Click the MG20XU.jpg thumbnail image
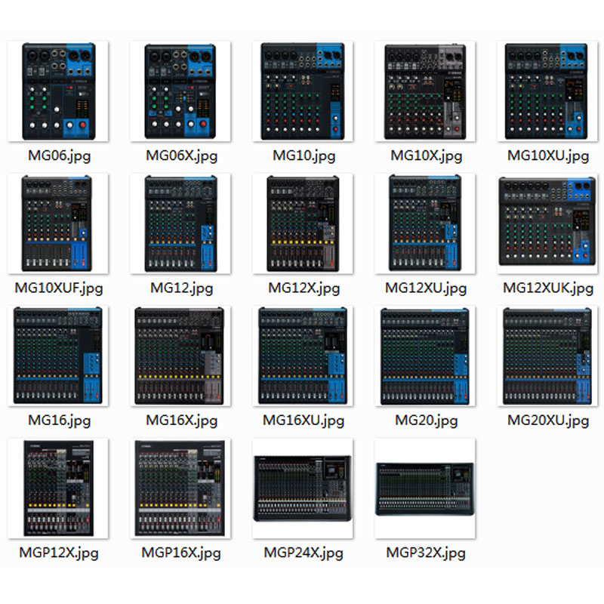 tap(547, 356)
